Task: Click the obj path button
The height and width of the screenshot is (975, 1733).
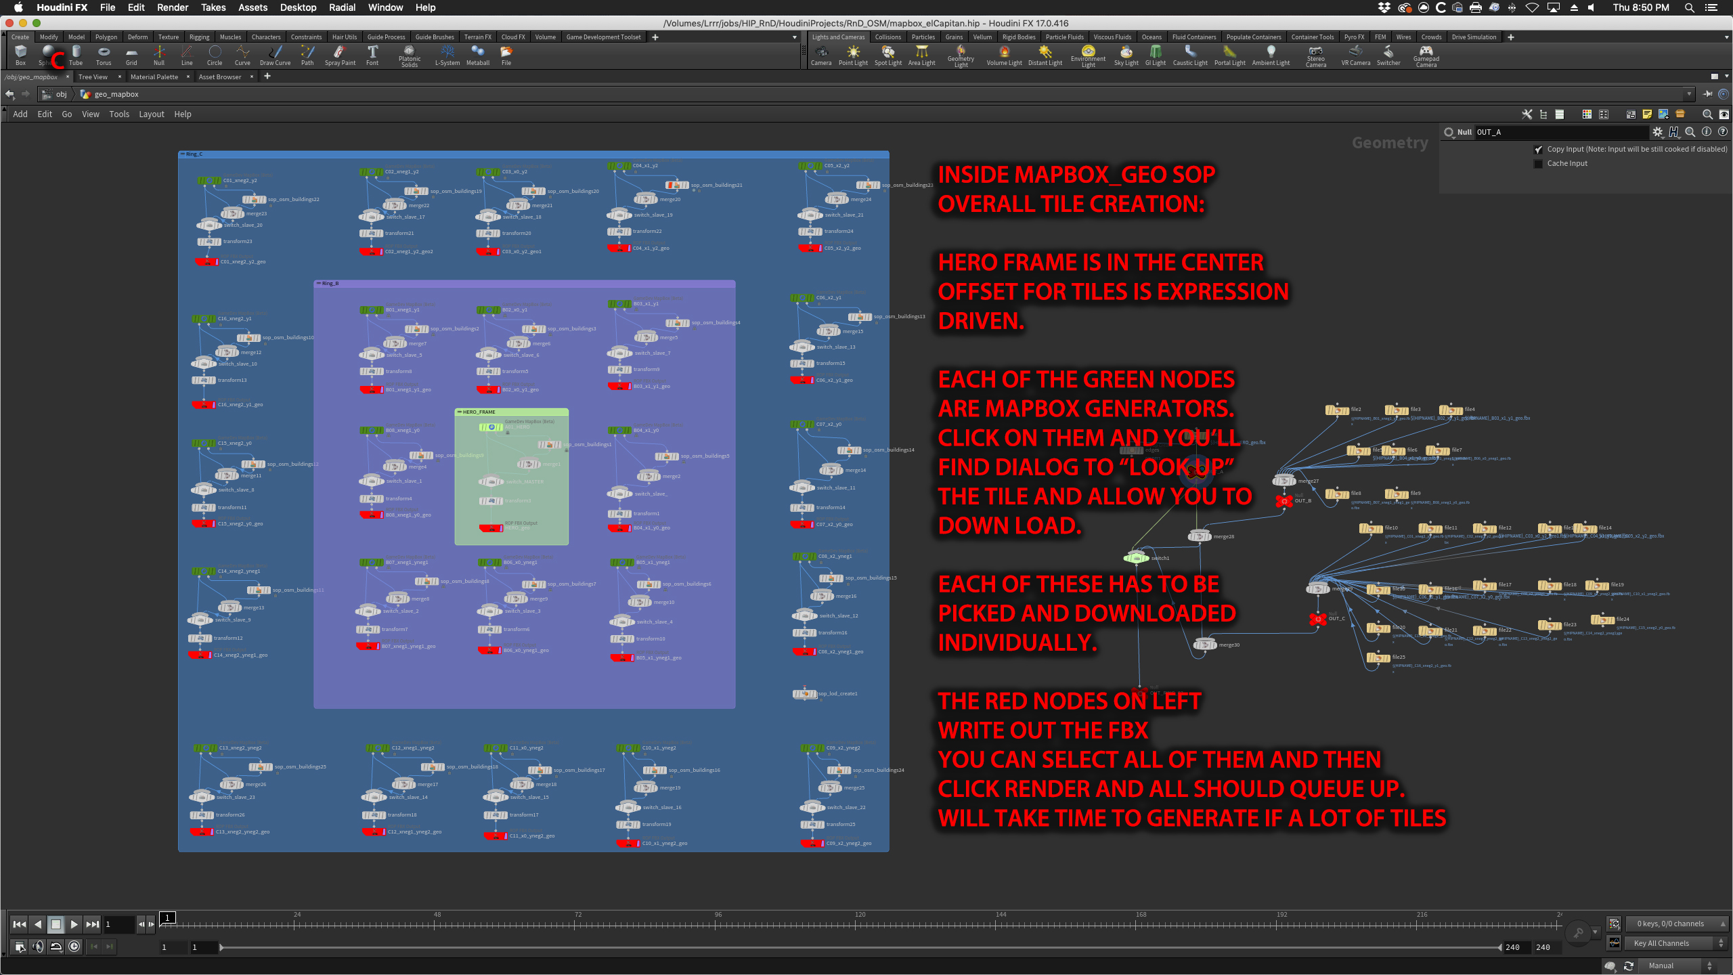Action: pos(55,94)
